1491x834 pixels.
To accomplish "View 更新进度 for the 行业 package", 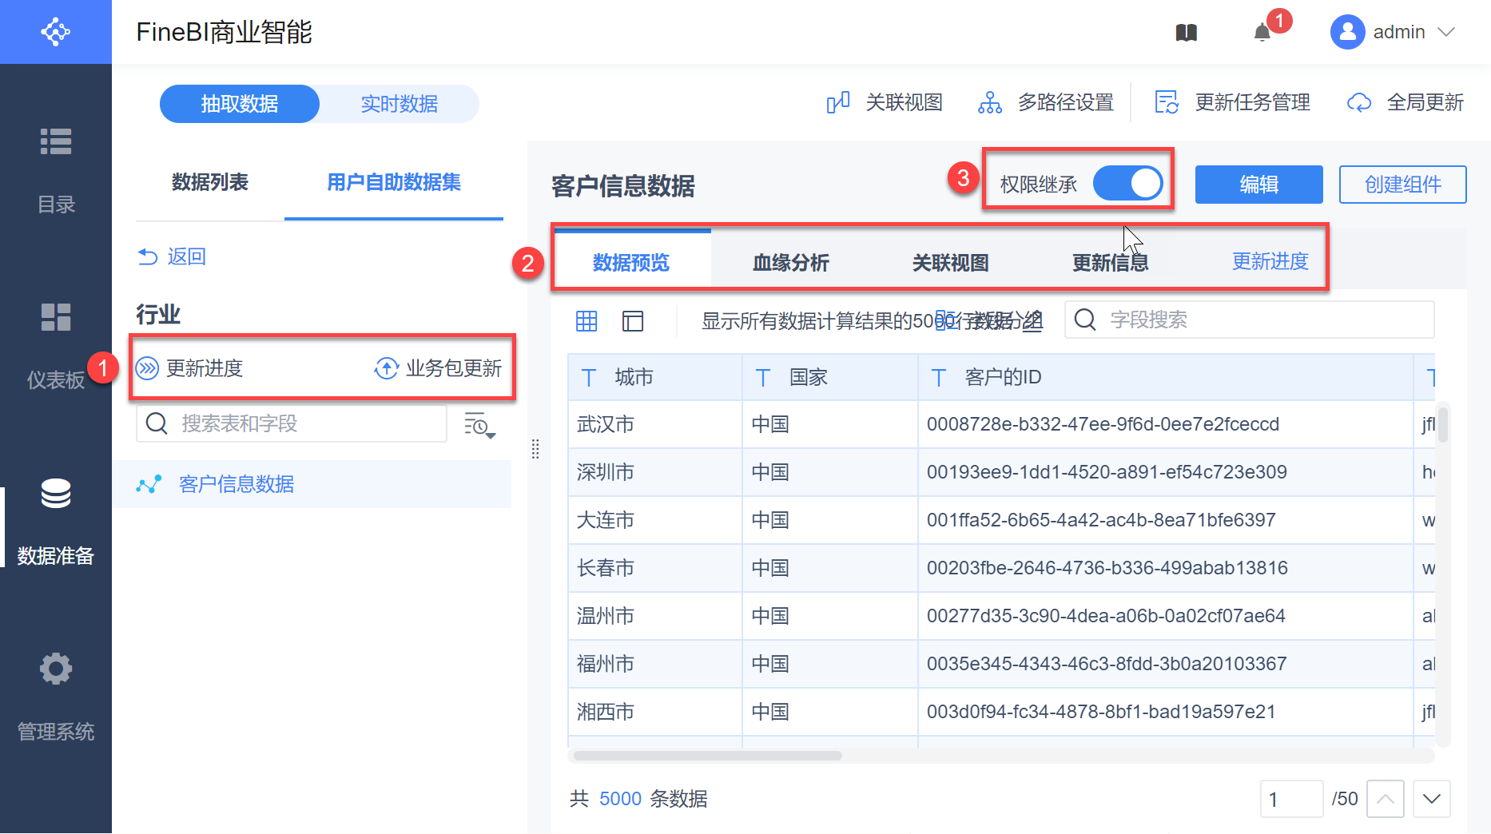I will (189, 368).
